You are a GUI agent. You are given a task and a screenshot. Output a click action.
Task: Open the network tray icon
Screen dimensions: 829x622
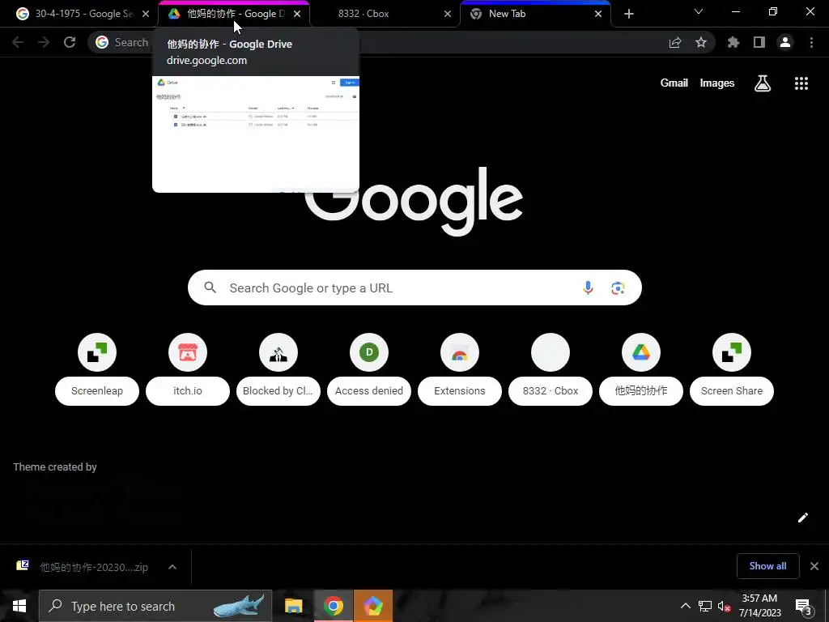pos(705,606)
